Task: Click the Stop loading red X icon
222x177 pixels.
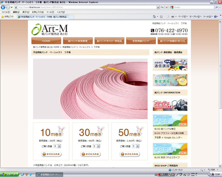Action: 166,7
